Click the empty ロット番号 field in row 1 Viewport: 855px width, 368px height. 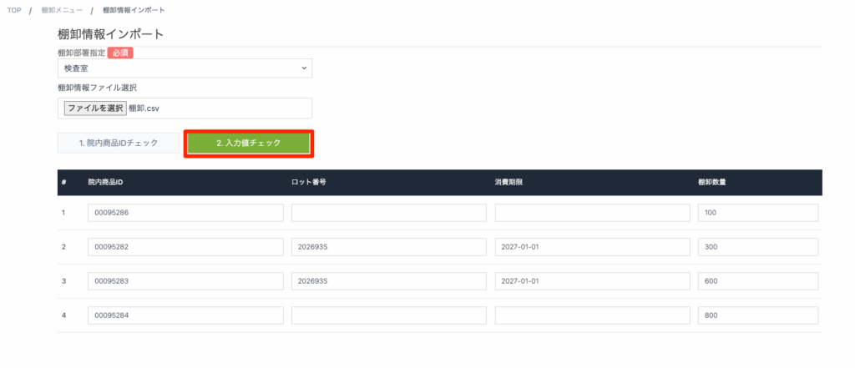pos(388,213)
